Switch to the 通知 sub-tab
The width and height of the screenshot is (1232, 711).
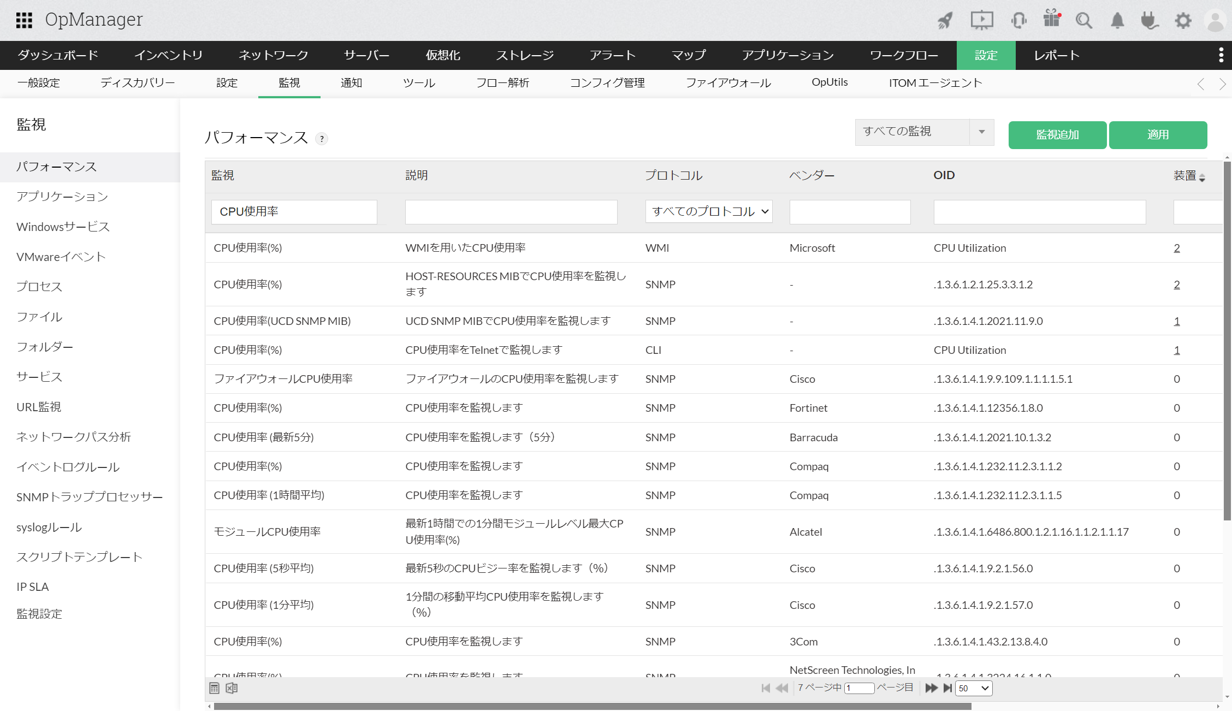click(351, 83)
